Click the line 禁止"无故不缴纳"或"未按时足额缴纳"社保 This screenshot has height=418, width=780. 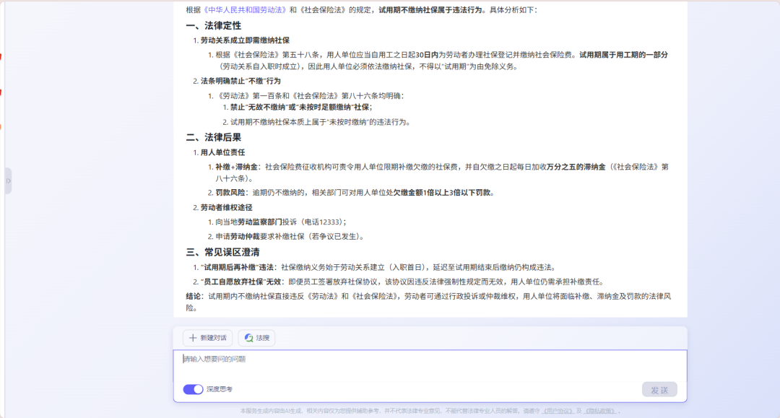[x=301, y=108]
